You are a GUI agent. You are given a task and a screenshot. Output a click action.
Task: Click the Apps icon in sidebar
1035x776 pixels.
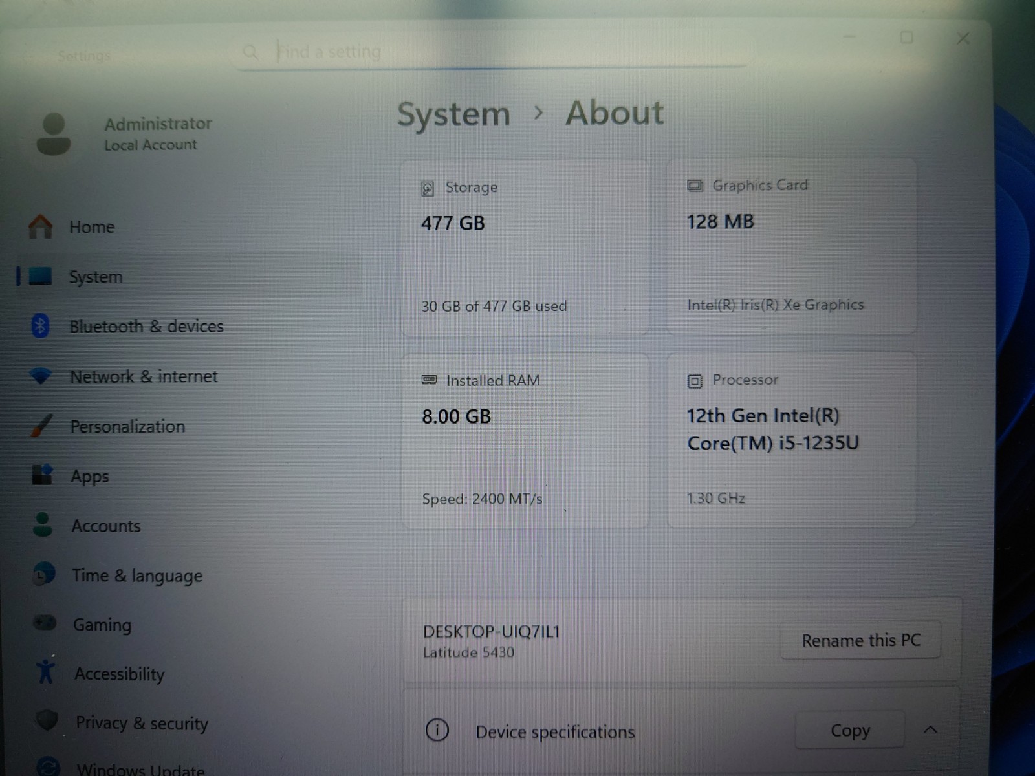coord(42,475)
